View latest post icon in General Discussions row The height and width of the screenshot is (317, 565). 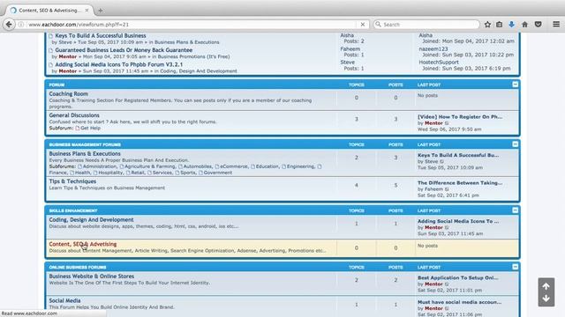click(447, 123)
